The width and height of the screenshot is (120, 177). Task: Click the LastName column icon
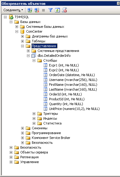tap(45, 89)
